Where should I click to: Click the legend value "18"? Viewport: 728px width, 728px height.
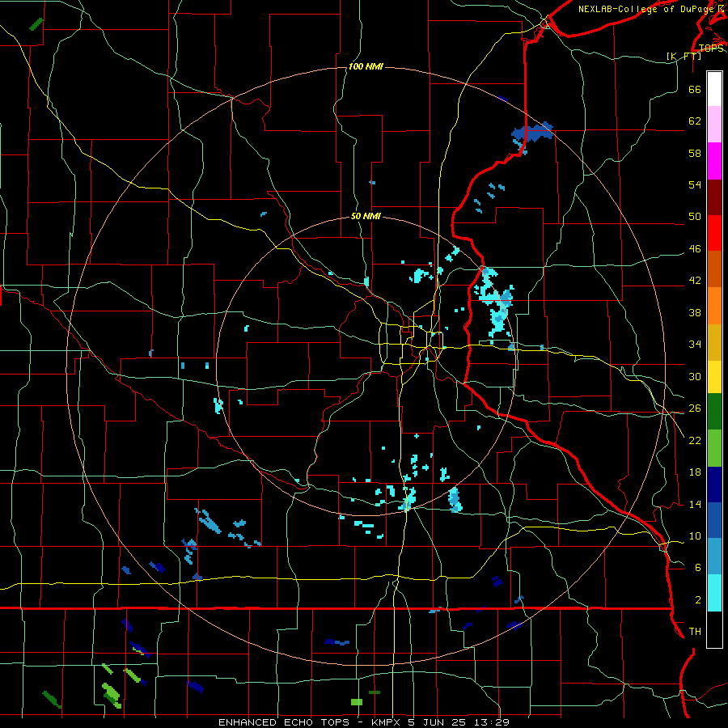pyautogui.click(x=695, y=472)
